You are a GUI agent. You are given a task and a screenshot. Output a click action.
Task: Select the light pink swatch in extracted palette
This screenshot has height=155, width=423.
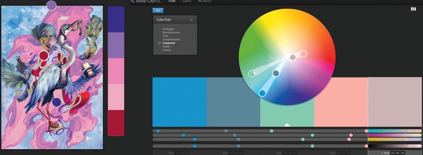(x=116, y=97)
